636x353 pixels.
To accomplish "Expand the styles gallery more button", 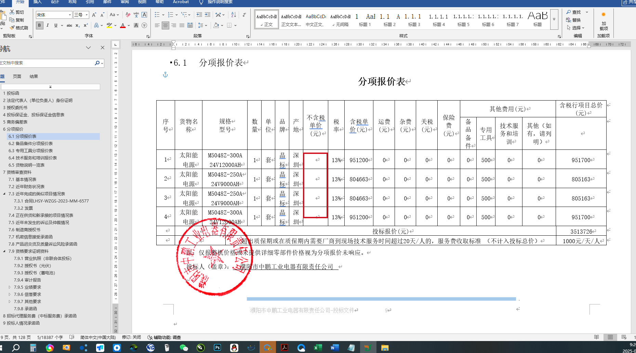I will (554, 19).
